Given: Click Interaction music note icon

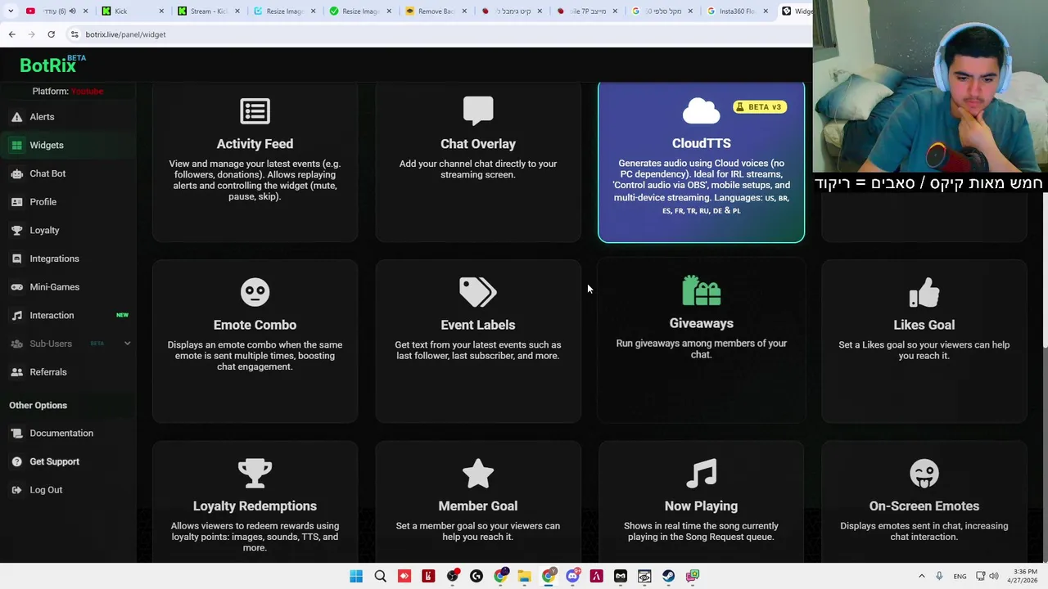Looking at the screenshot, I should [x=16, y=316].
